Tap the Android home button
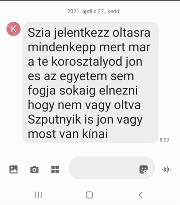This screenshot has height=205, width=180. (90, 195)
